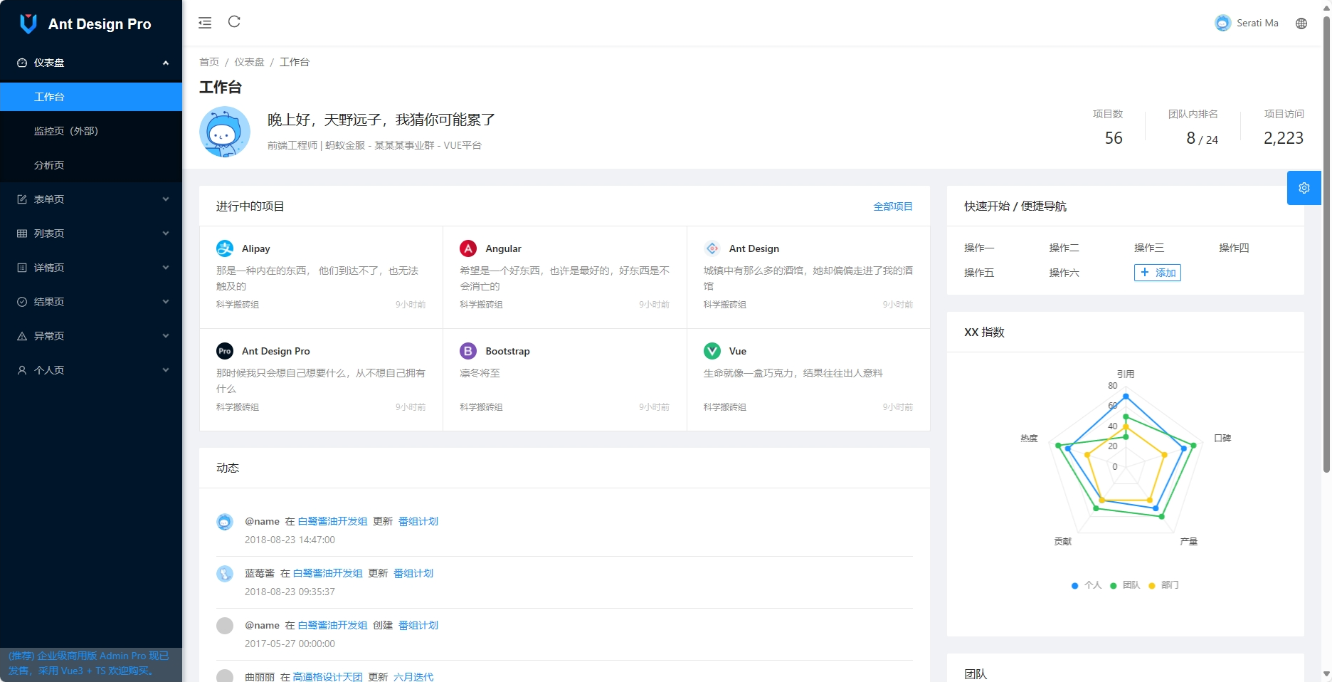Open Alipay project title link

pos(255,248)
